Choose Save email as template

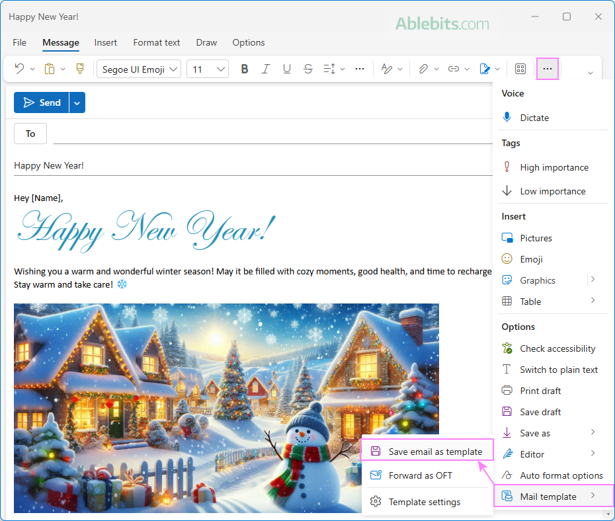[434, 452]
